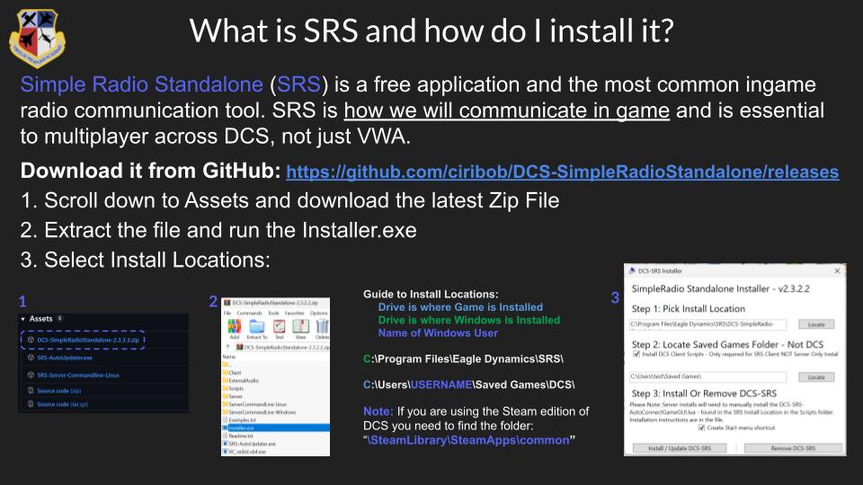The image size is (863, 485).
Task: Click the Test icon in archive toolbar
Action: coord(280,327)
